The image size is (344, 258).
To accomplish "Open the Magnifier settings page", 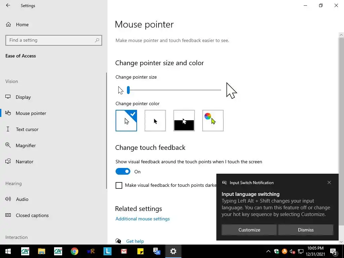I will [x=26, y=145].
